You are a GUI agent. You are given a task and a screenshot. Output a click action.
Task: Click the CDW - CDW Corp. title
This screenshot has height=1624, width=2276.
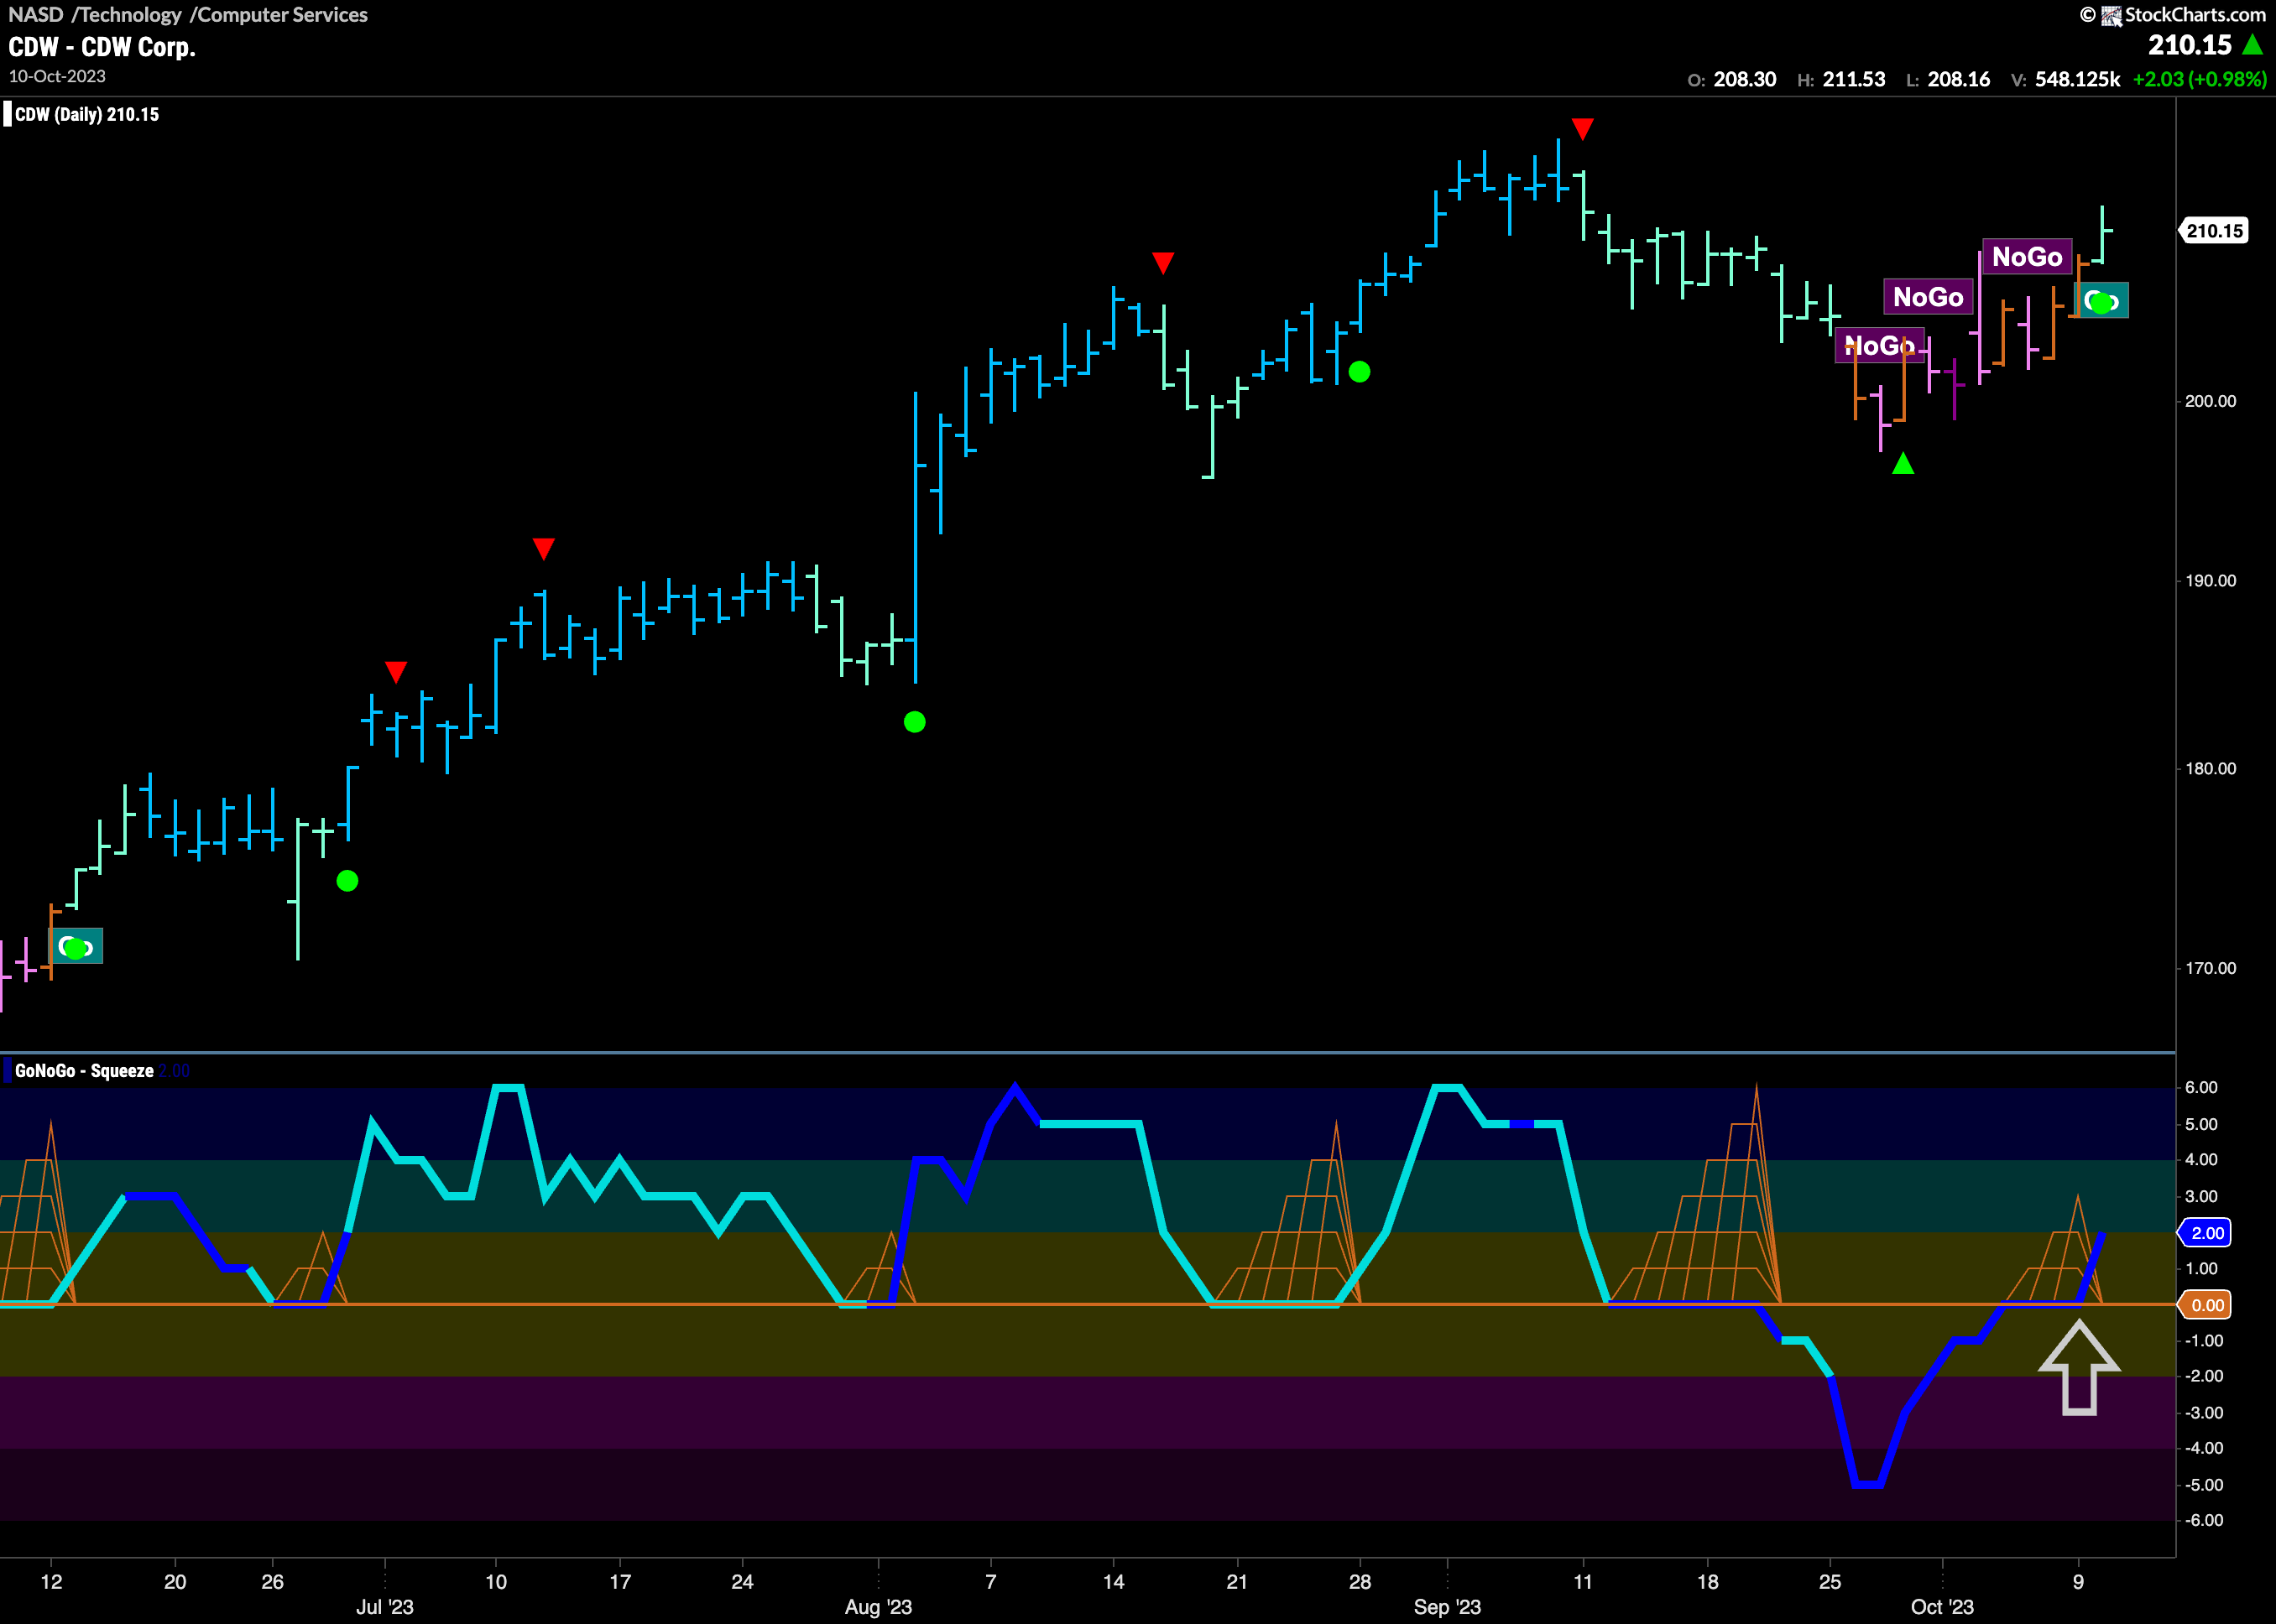pos(102,47)
